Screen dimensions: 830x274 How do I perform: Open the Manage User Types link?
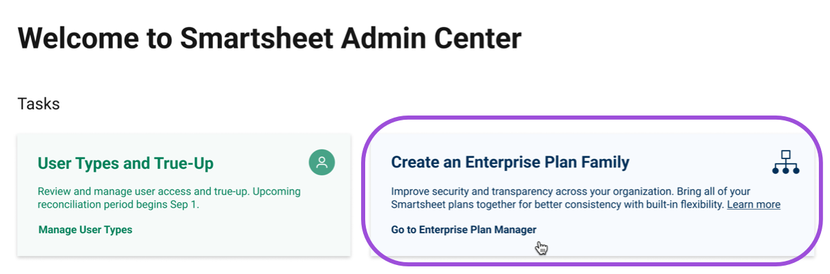[85, 230]
